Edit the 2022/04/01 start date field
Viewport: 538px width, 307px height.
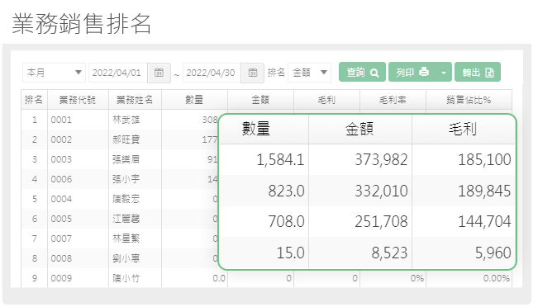(118, 73)
